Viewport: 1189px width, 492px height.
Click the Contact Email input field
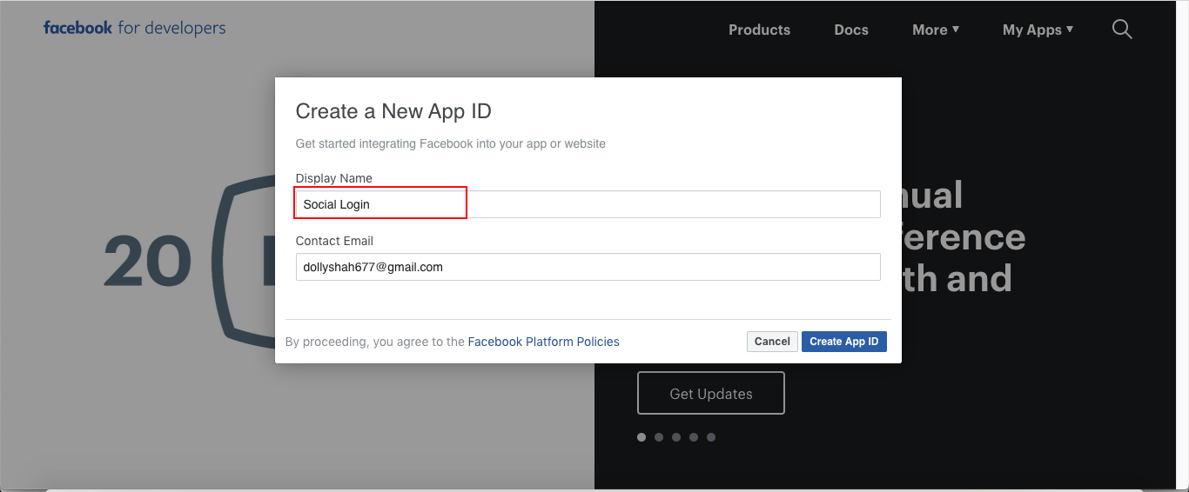tap(588, 267)
